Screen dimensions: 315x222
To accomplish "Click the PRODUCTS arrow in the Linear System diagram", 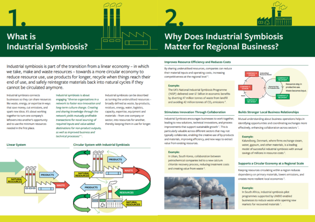I will coord(49,175).
